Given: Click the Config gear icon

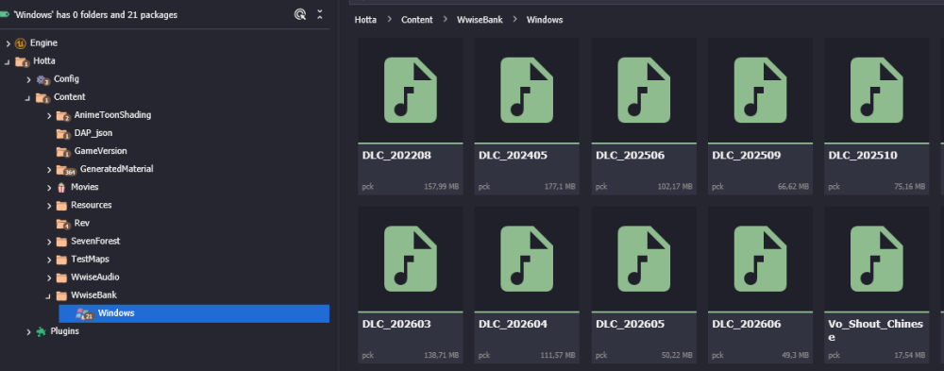Looking at the screenshot, I should tap(42, 79).
